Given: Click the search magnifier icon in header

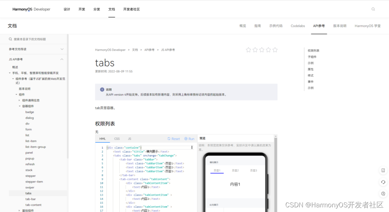Looking at the screenshot, I should 373,9.
